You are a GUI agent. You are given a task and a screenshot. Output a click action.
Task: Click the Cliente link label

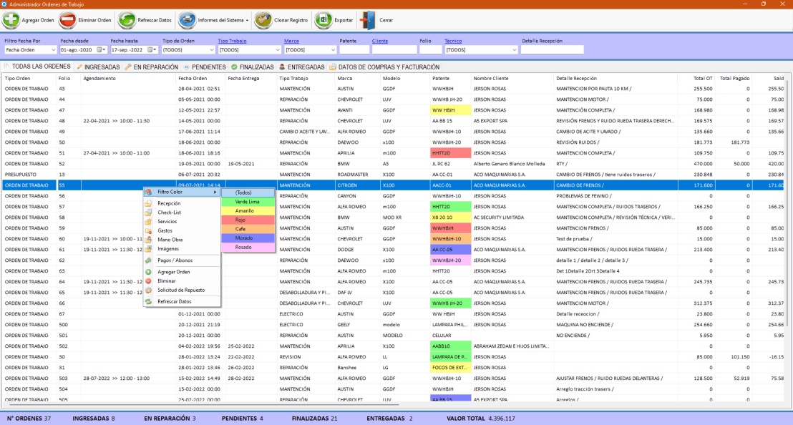tap(379, 41)
